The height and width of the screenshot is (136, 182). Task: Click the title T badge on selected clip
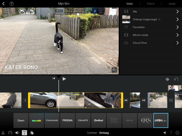(x=32, y=95)
